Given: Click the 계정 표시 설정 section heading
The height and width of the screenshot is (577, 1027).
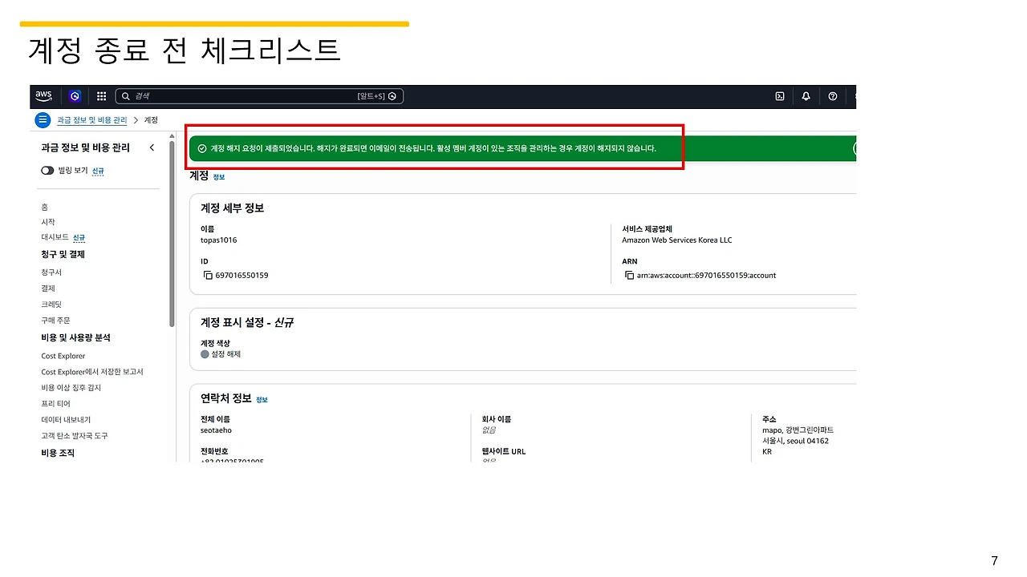Looking at the screenshot, I should [x=247, y=322].
